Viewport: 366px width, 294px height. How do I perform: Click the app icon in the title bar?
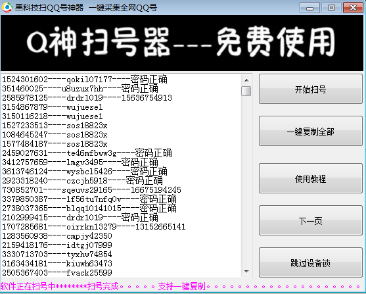pos(7,7)
